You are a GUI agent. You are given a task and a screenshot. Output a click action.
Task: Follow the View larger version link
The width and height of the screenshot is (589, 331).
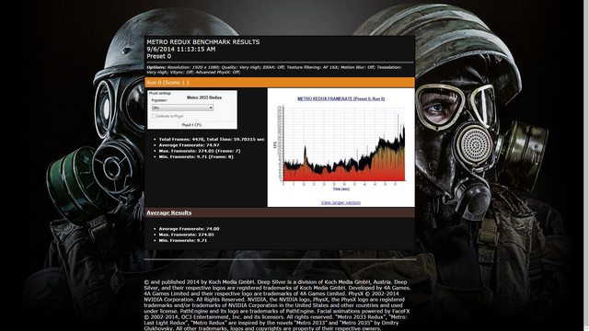(341, 202)
